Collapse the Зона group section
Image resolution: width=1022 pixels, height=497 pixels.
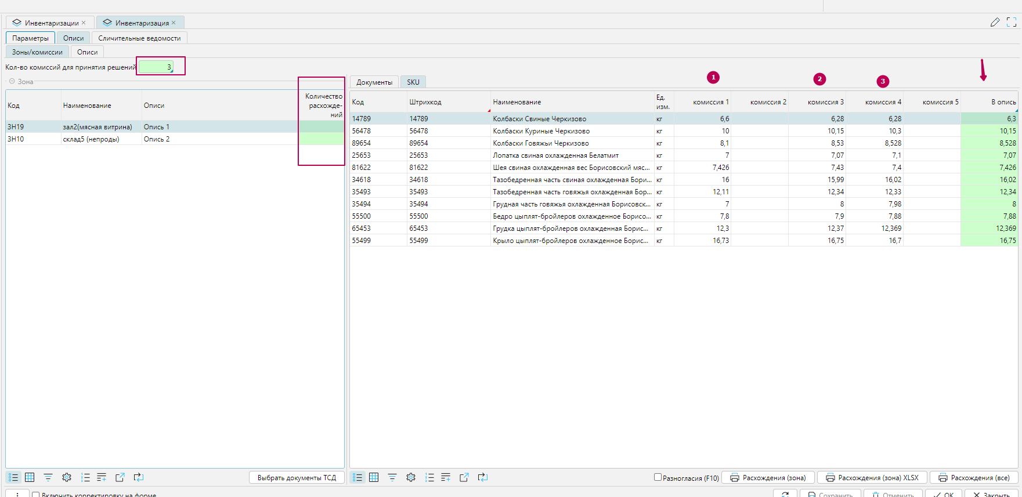coord(12,81)
